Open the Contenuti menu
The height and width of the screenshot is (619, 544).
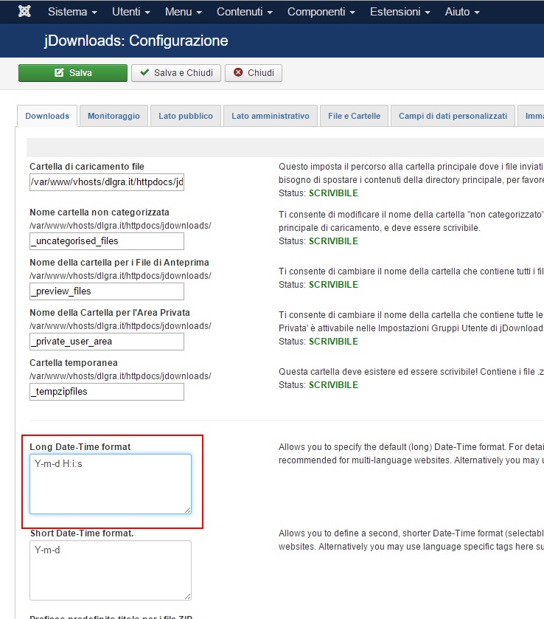(245, 12)
